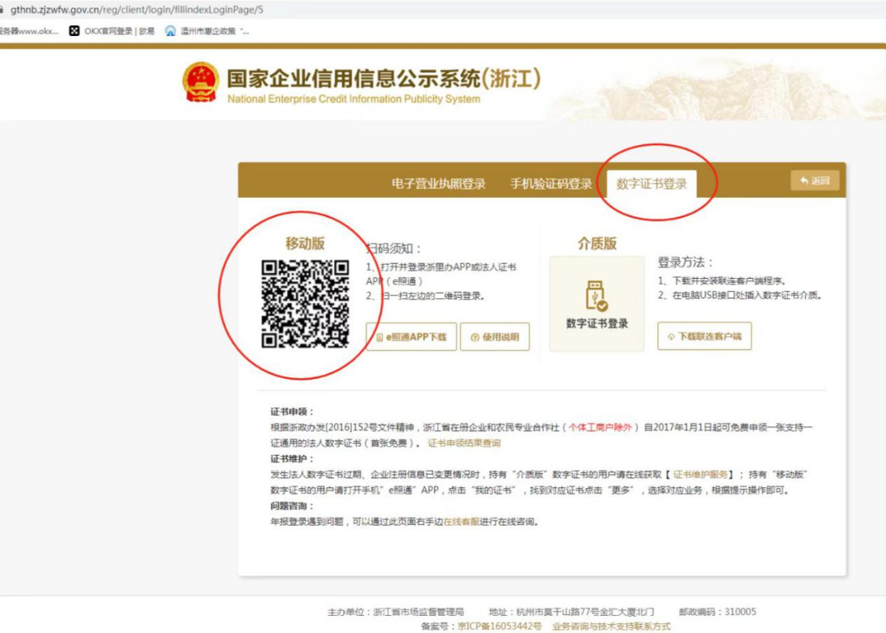
Task: Click the 证书申领： heading
Action: point(292,412)
